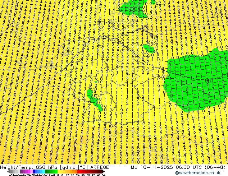Screen dimensions: 228x176
Task: Click the 'Mo 10-11-2025 06:00 UTC' date label
Action: [167, 167]
